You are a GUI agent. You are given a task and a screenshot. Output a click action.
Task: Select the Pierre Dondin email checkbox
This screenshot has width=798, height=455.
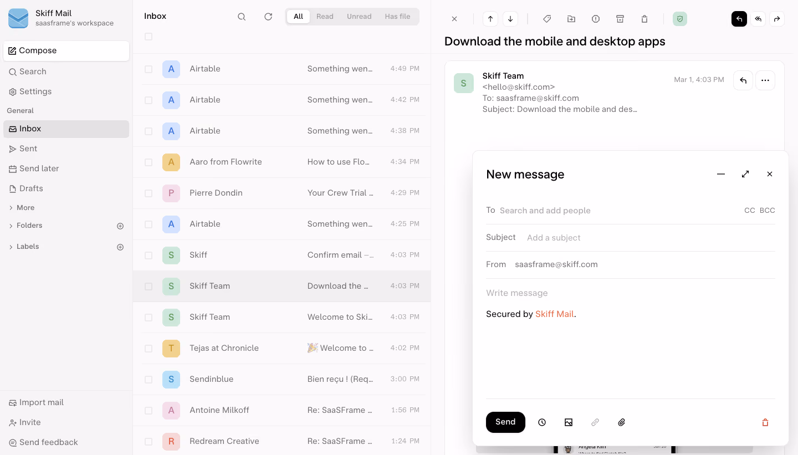coord(149,193)
